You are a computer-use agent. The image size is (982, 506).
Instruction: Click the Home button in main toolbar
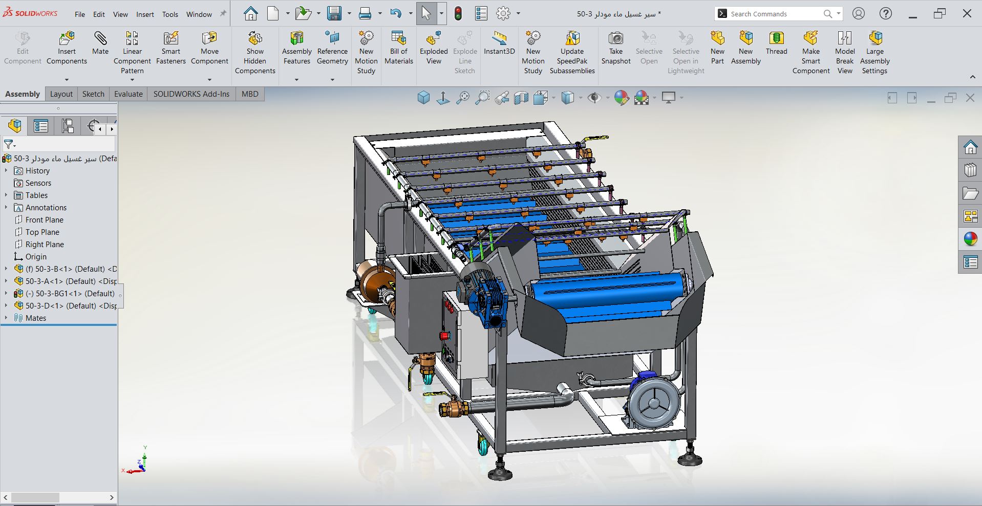pyautogui.click(x=250, y=13)
